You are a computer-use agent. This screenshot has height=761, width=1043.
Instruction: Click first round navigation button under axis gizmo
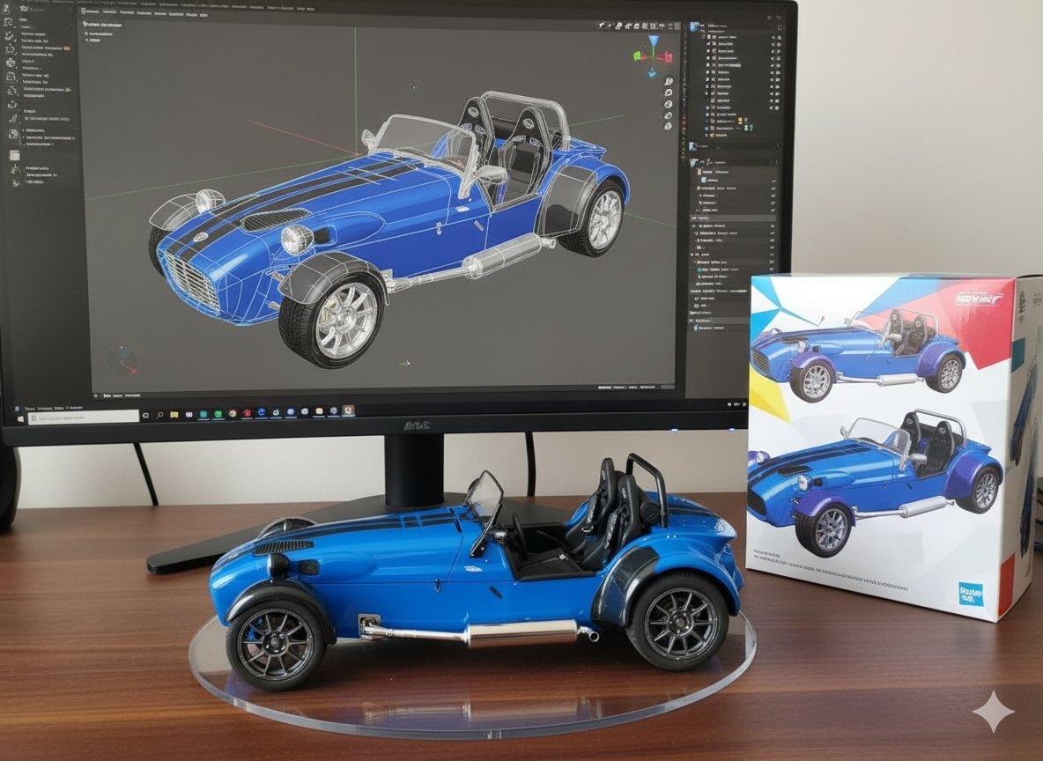(669, 82)
